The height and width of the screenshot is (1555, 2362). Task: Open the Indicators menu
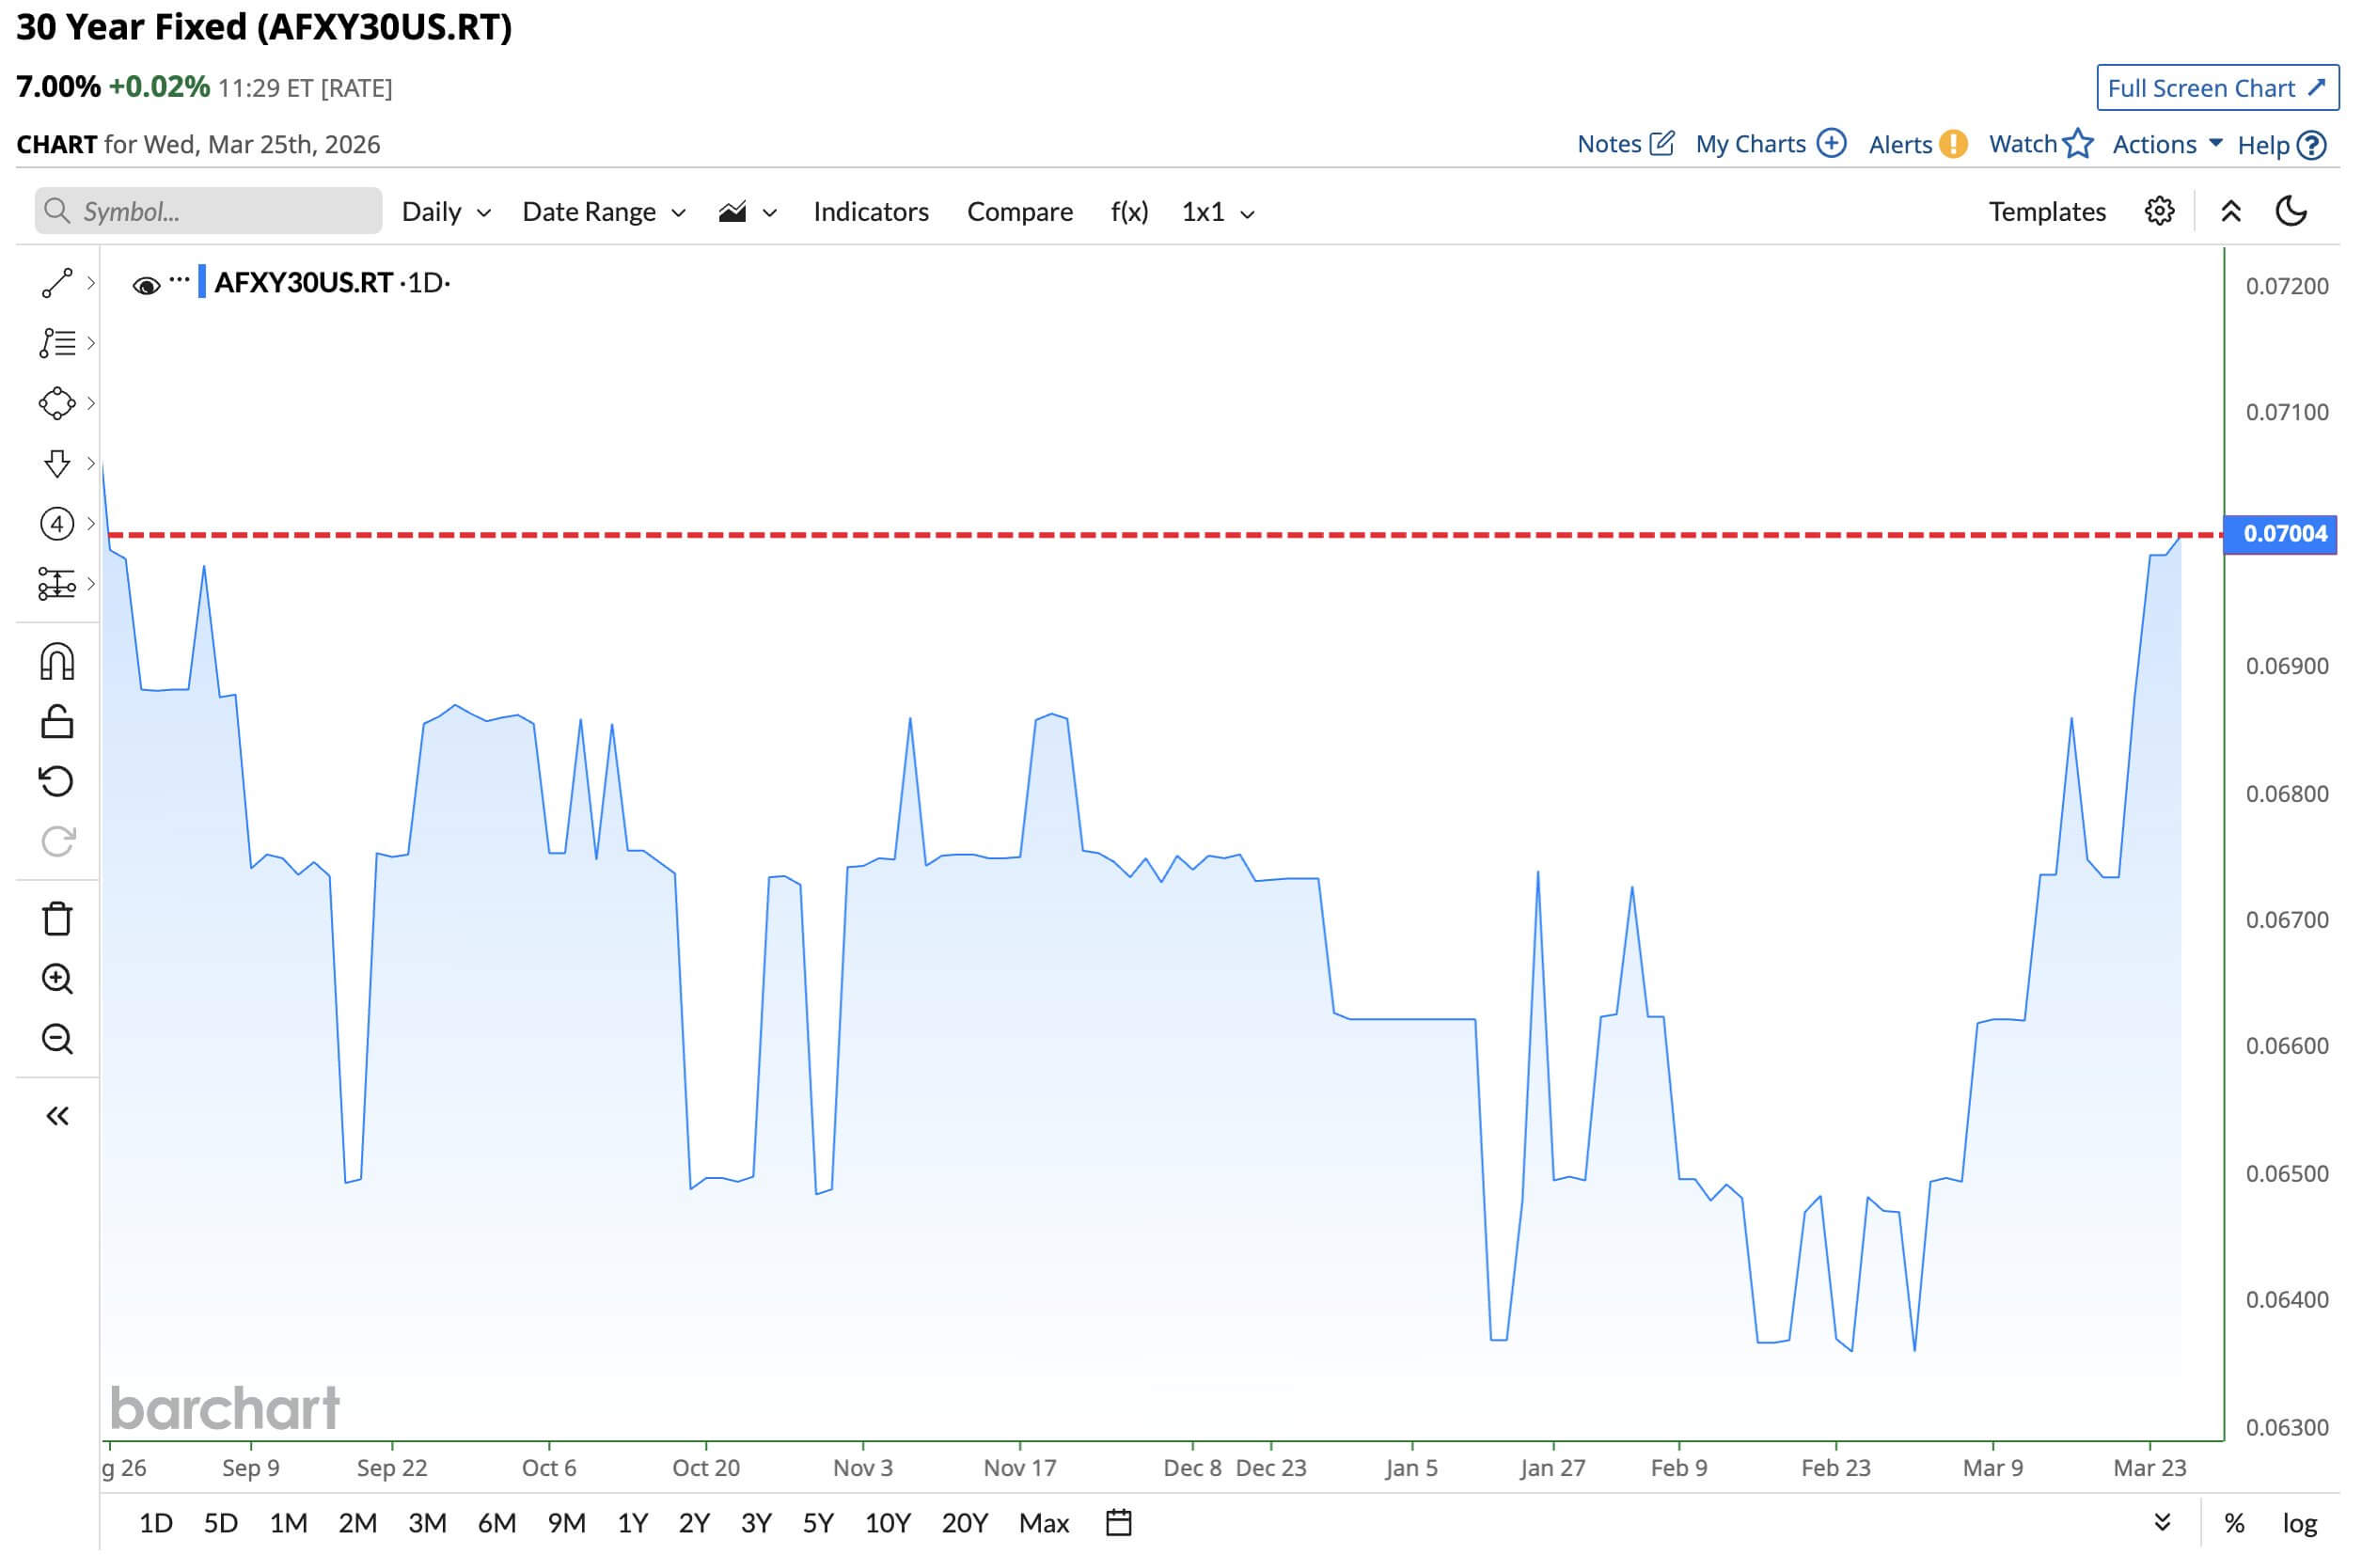point(871,212)
